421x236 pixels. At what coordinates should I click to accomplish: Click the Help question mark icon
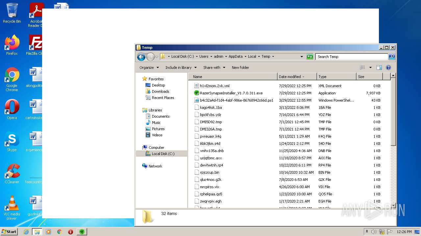click(388, 68)
